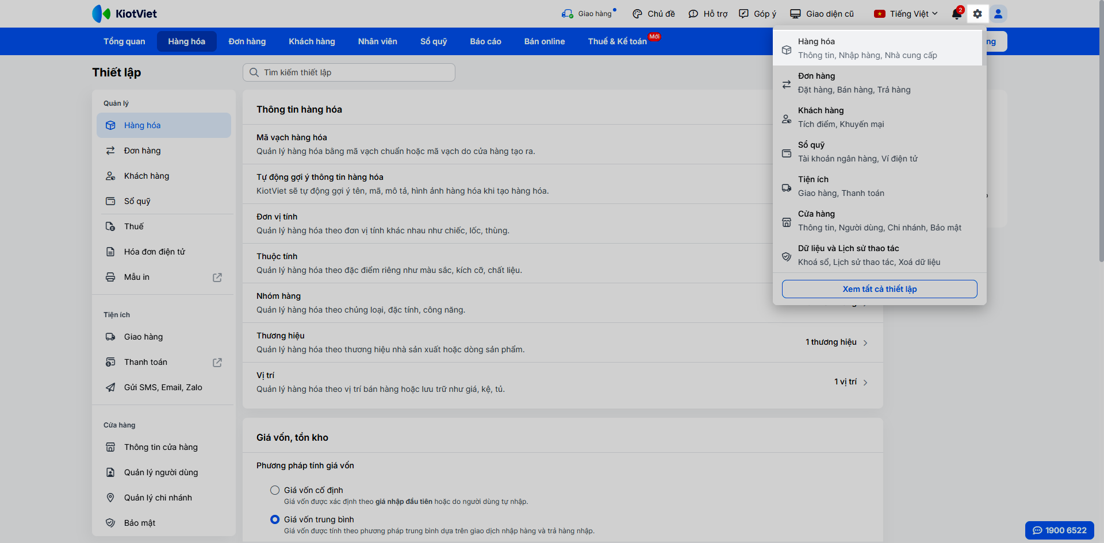
Task: Open notifications bell
Action: (x=957, y=14)
